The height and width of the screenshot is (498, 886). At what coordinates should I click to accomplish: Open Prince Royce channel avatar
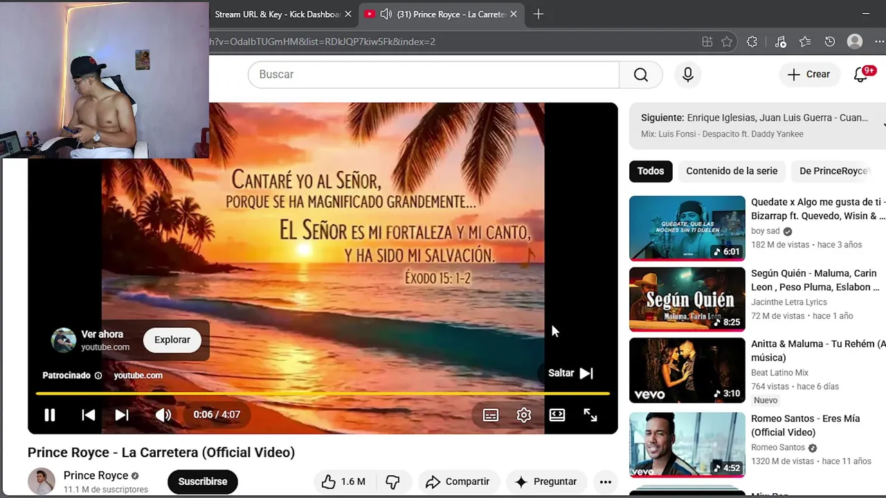(41, 481)
